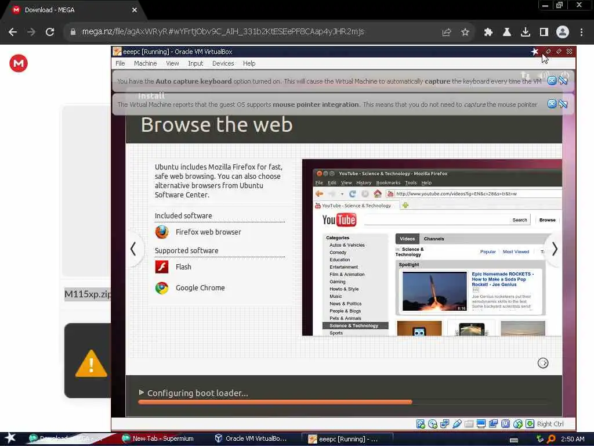Expand the Configuring boot loader details

pyautogui.click(x=142, y=393)
